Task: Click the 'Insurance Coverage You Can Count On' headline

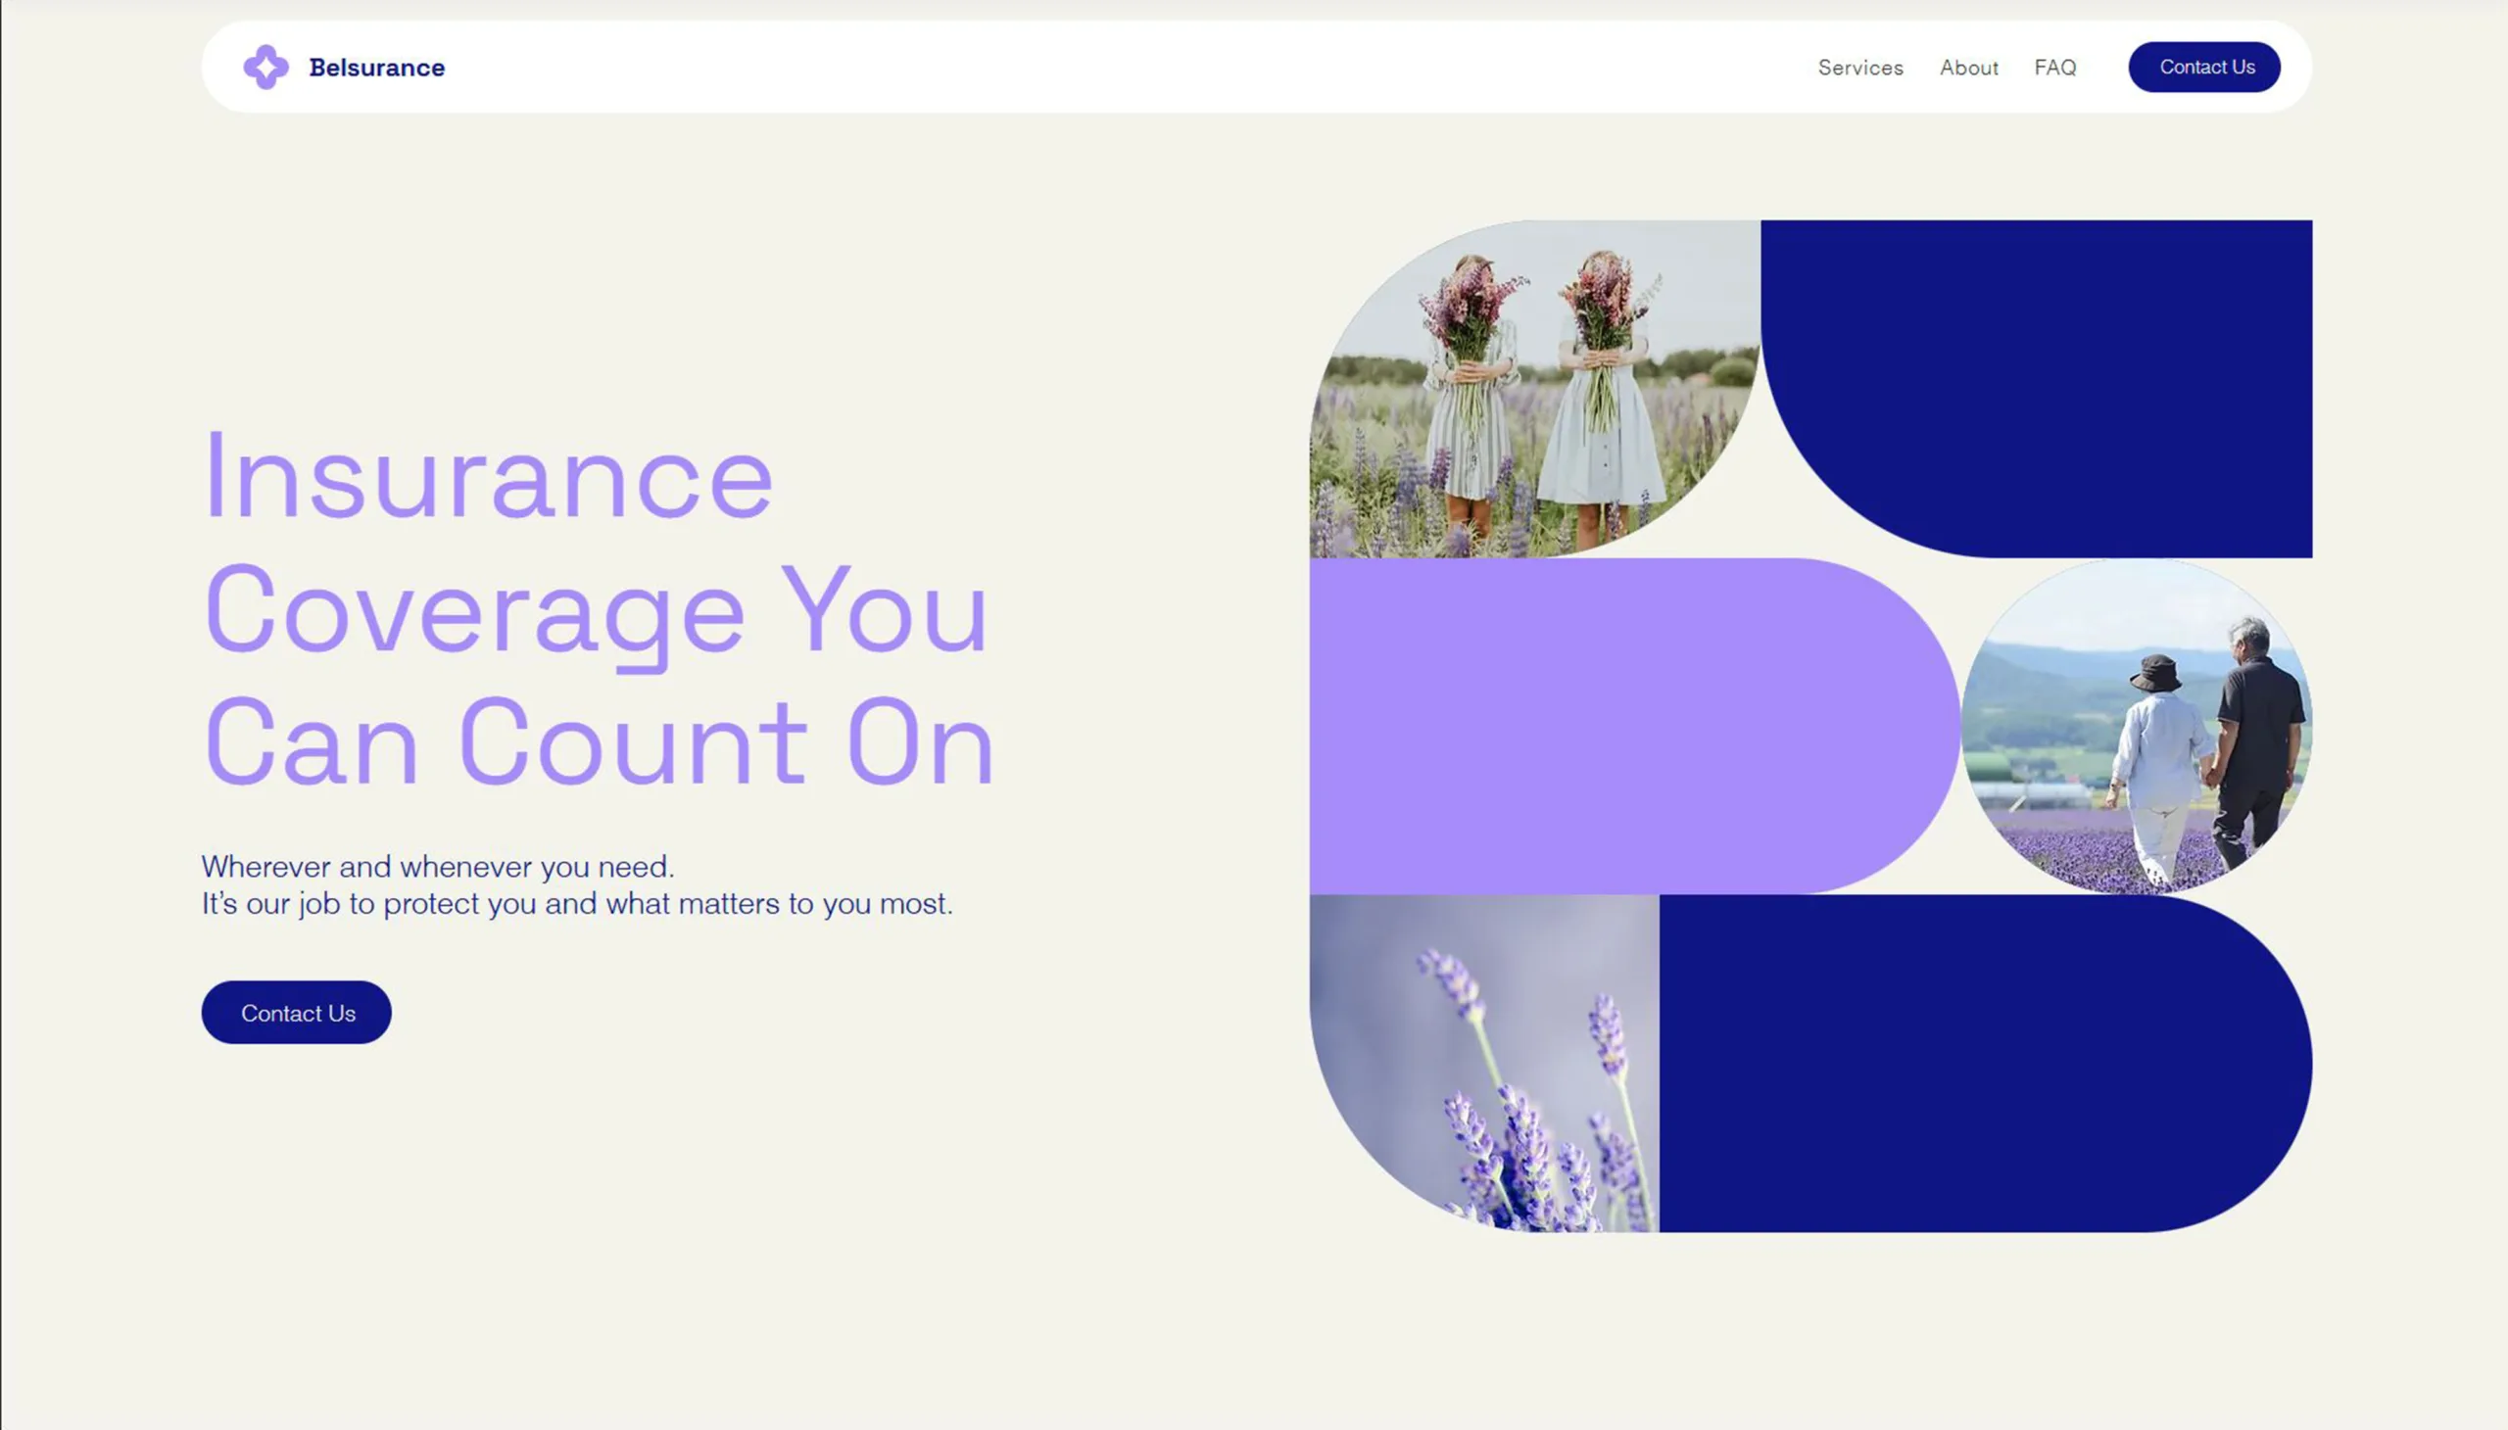Action: point(600,609)
